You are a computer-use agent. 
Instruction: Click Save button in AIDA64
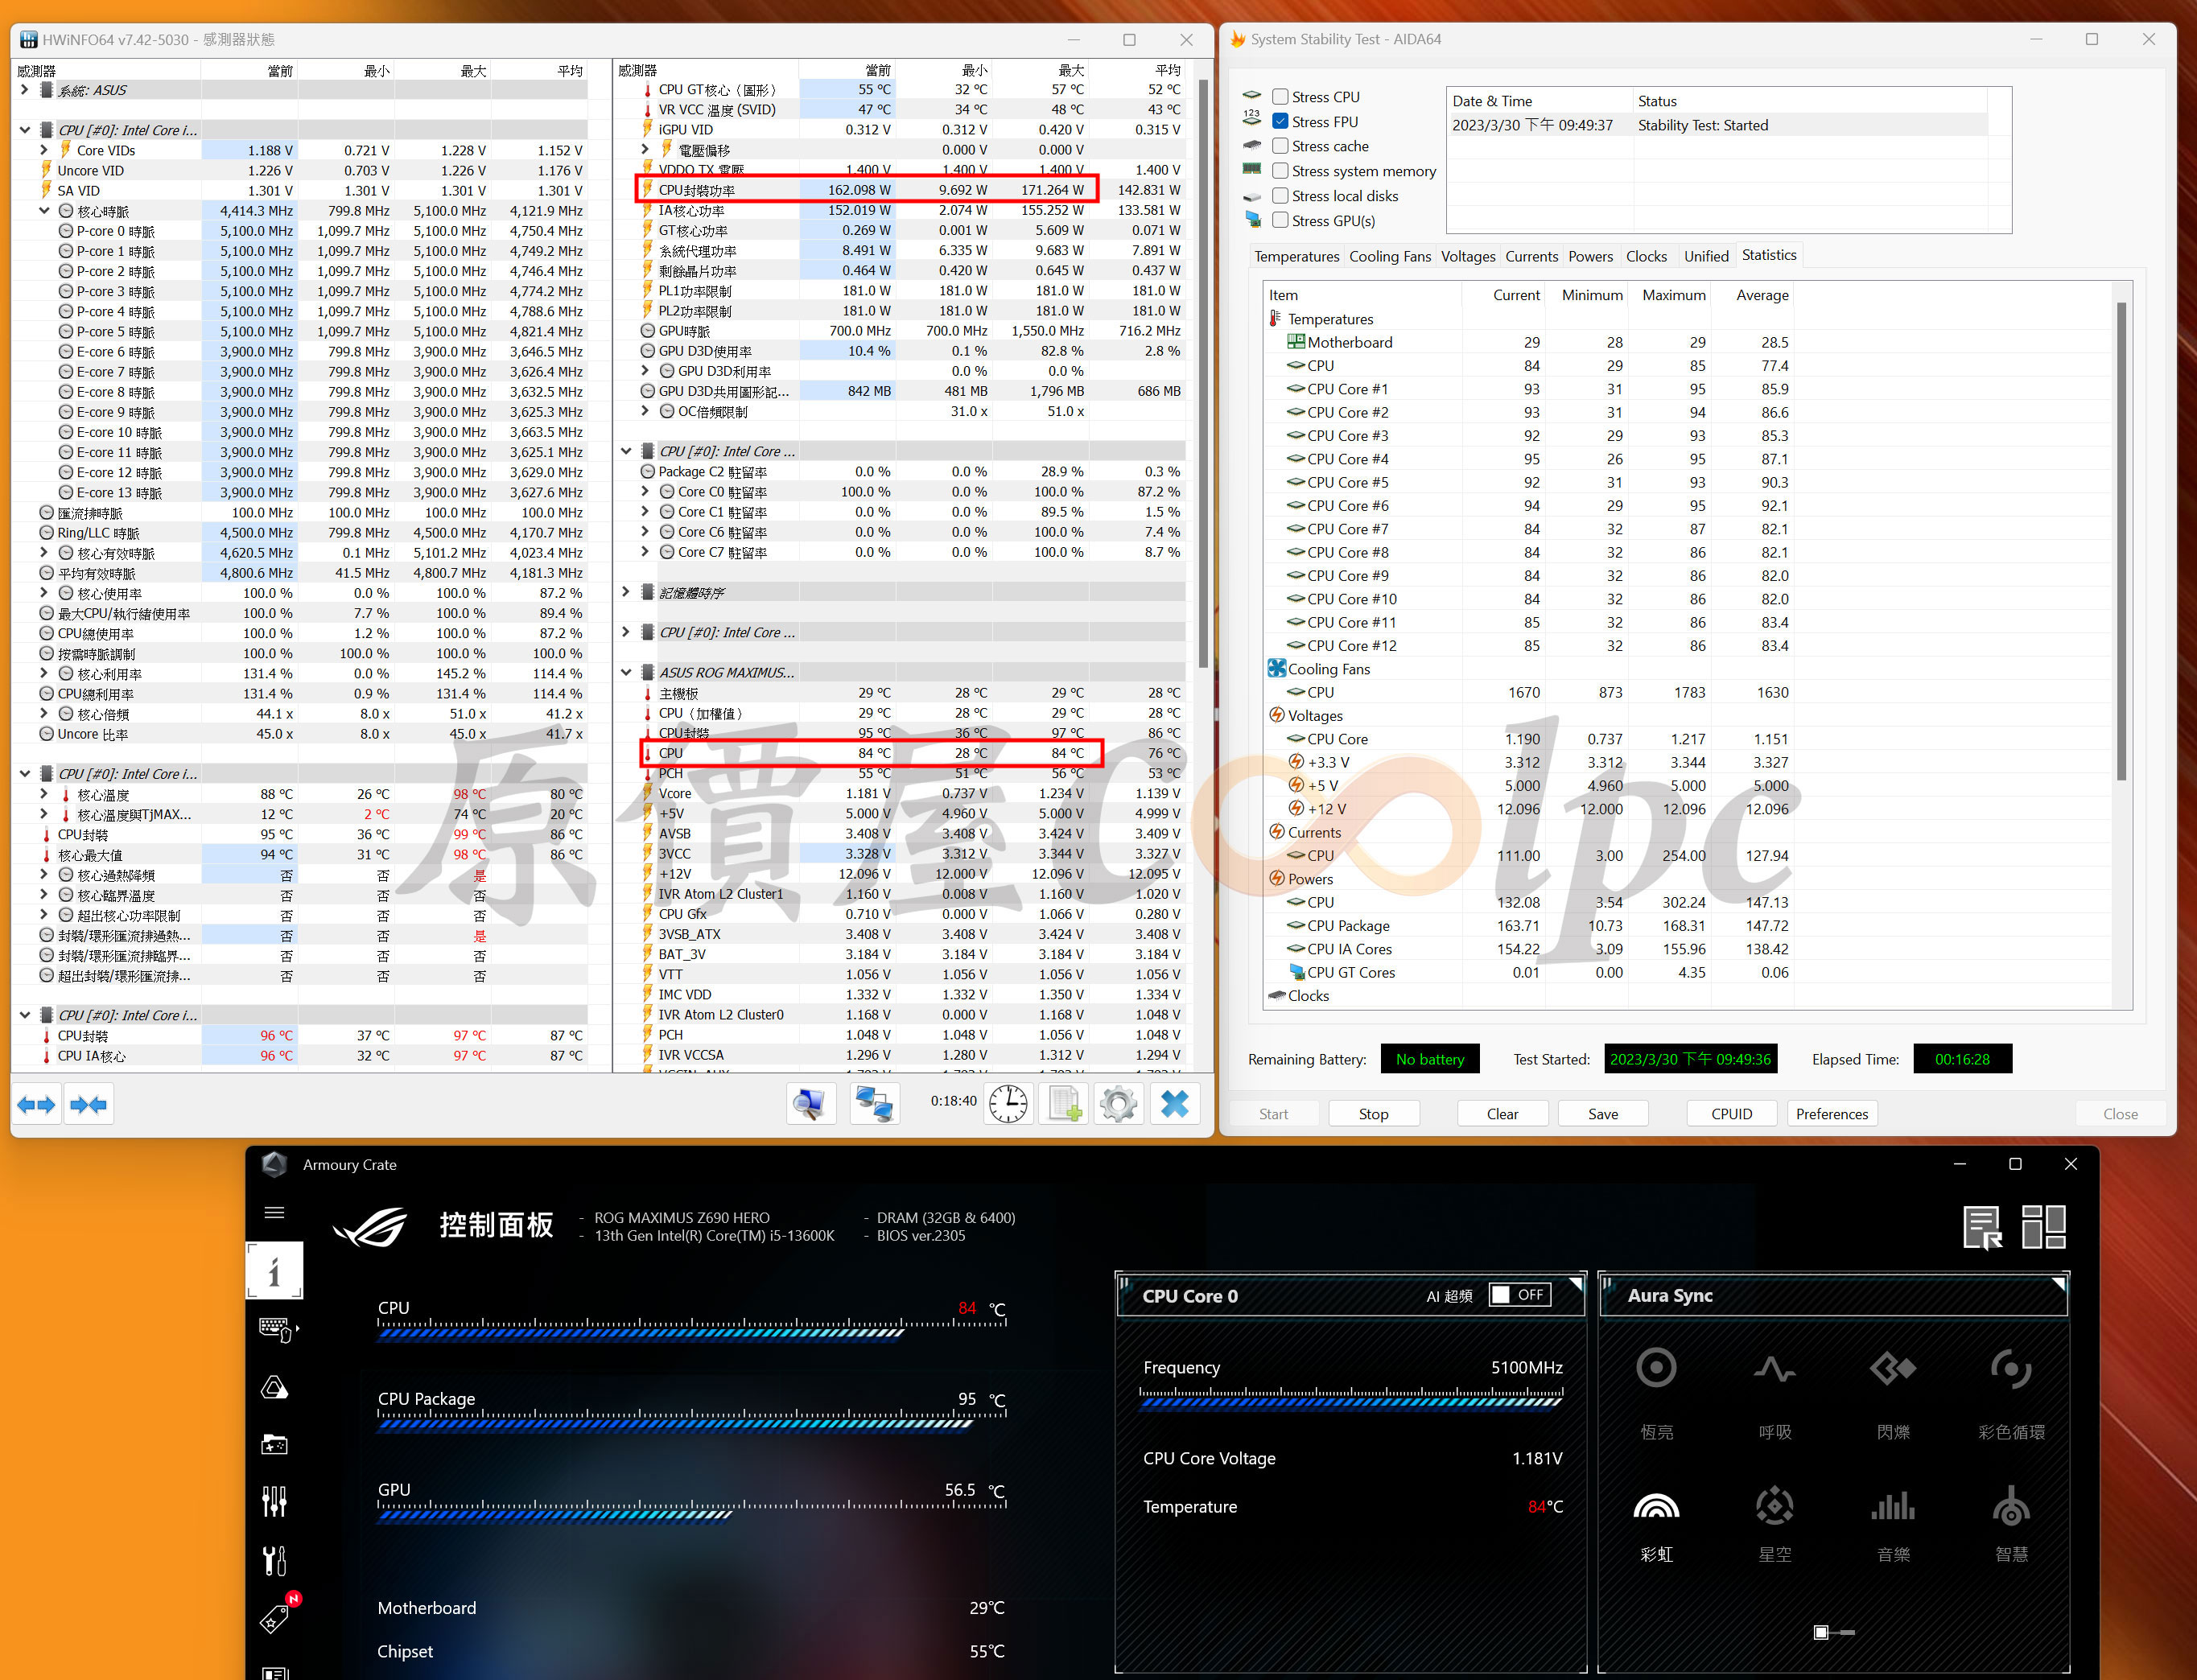click(x=1603, y=1114)
